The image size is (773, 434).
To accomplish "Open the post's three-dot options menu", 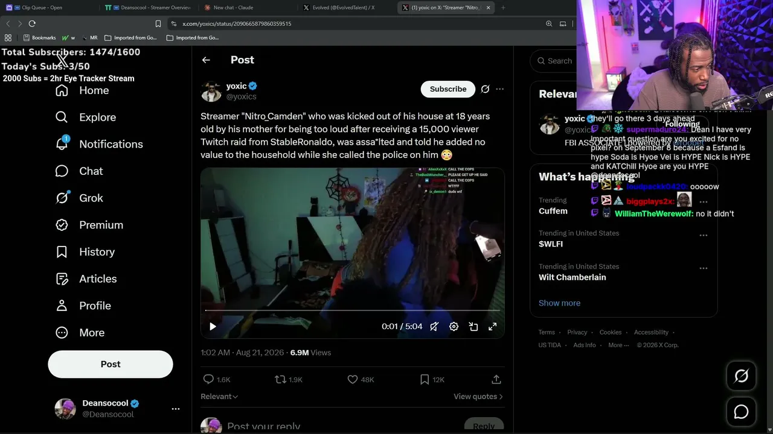I will pyautogui.click(x=499, y=89).
